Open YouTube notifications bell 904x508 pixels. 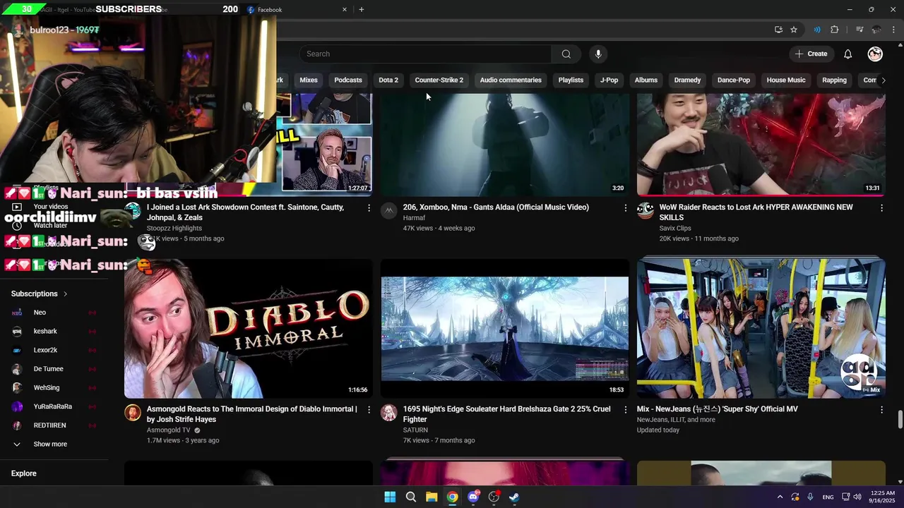click(x=847, y=54)
